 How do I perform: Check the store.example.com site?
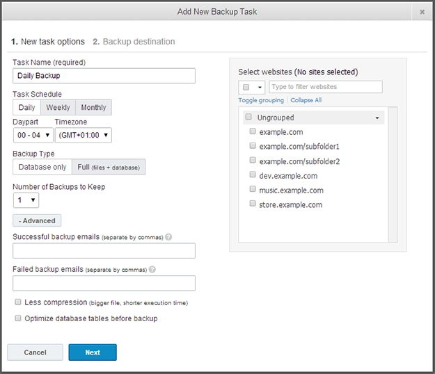click(253, 205)
